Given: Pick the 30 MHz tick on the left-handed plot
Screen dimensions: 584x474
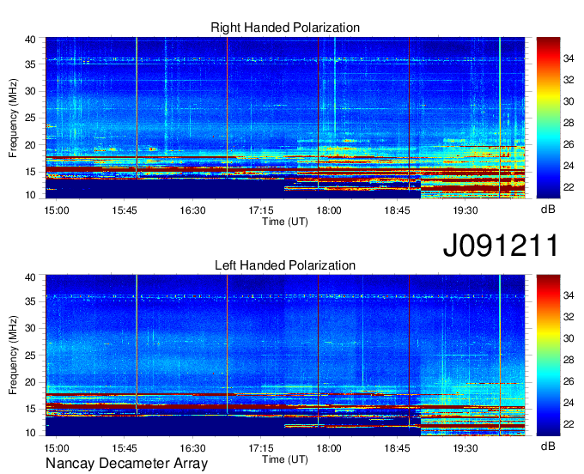Looking at the screenshot, I should point(30,328).
